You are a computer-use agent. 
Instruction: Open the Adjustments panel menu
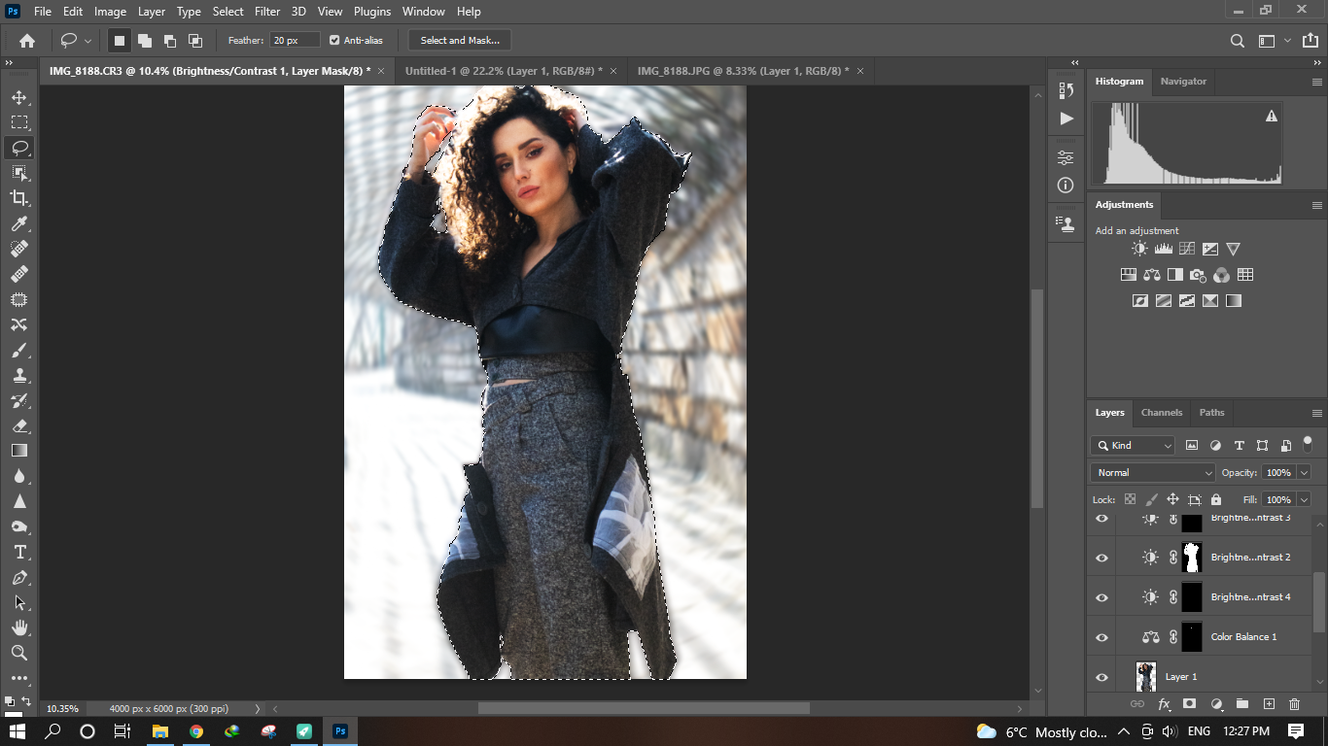tap(1316, 205)
